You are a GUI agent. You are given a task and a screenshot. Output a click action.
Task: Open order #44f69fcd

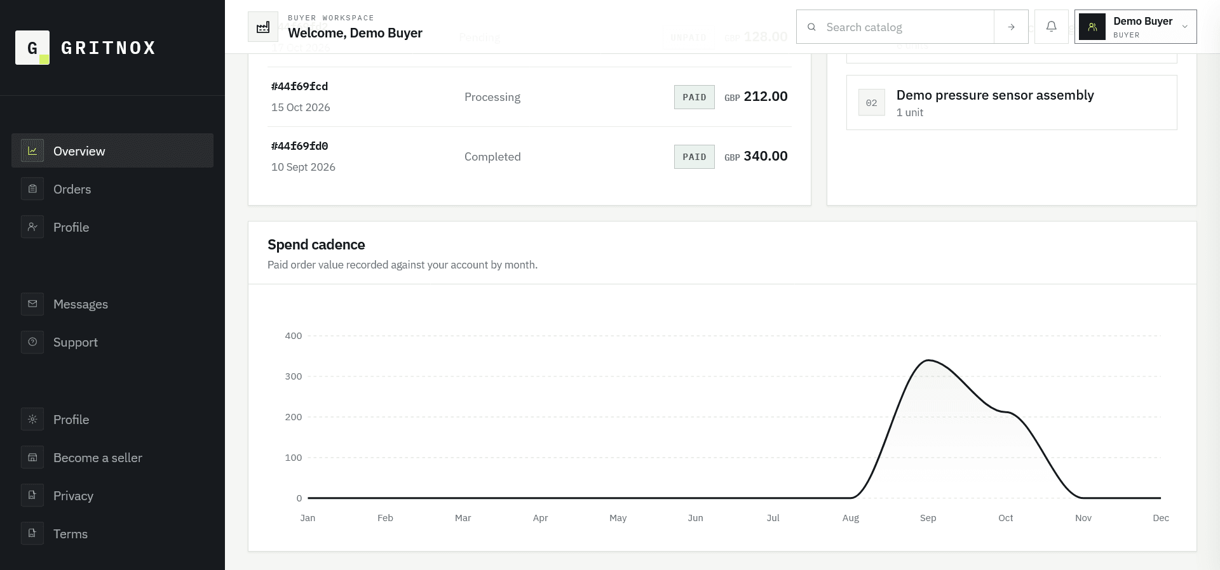pos(299,86)
